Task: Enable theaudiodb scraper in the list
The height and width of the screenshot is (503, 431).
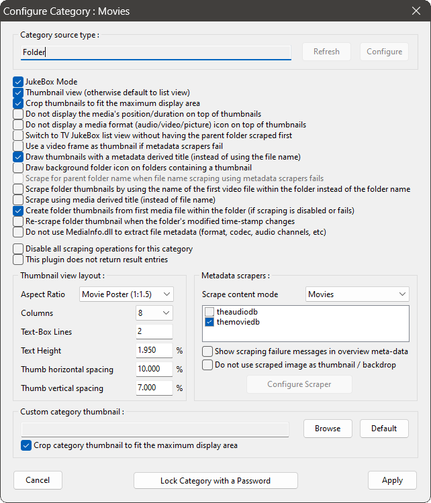Action: [209, 312]
